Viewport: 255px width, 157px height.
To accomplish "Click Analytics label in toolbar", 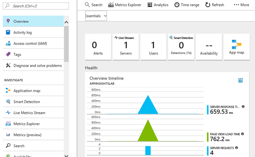I will tap(161, 5).
